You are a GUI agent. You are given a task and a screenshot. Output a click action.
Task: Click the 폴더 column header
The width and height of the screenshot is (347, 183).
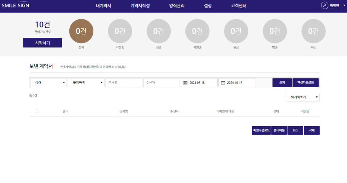pos(65,111)
